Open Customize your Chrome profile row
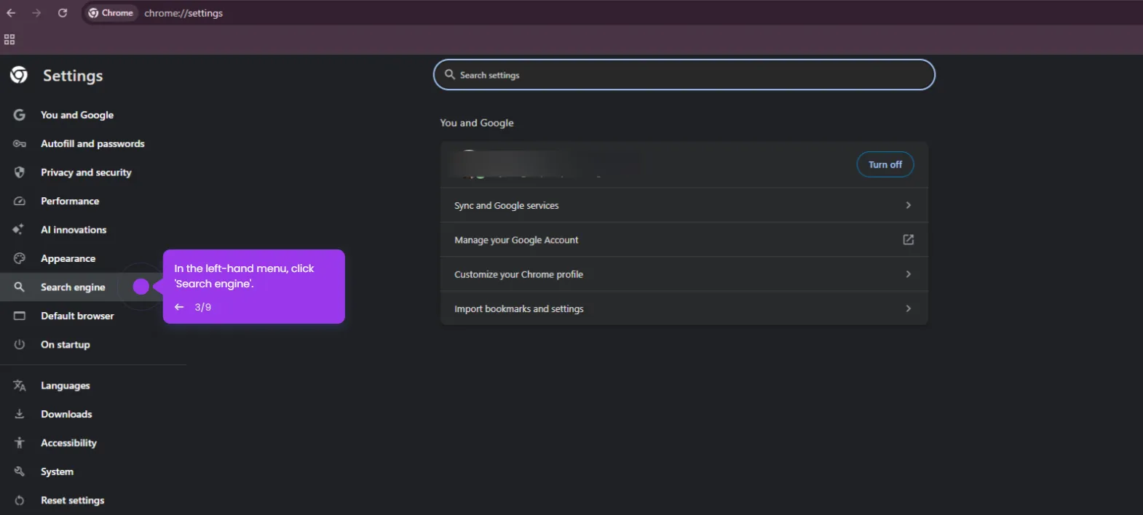1143x515 pixels. (684, 274)
